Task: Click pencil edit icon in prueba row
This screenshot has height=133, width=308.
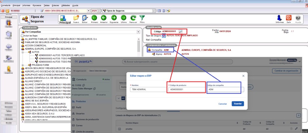Action: pos(296,129)
